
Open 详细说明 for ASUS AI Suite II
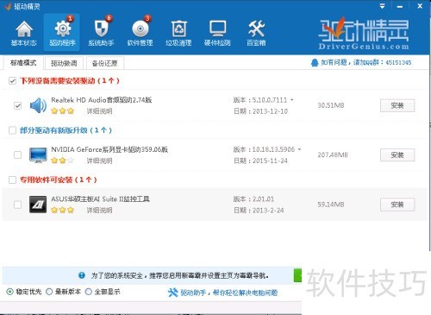tap(99, 210)
